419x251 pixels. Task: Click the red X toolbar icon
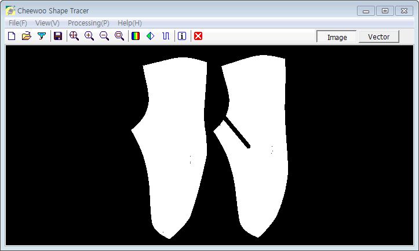[198, 36]
